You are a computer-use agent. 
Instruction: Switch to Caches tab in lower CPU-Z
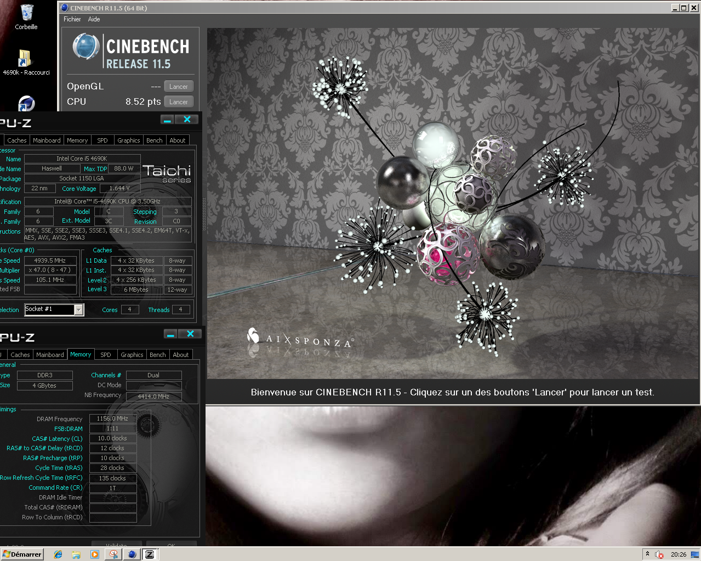click(20, 355)
